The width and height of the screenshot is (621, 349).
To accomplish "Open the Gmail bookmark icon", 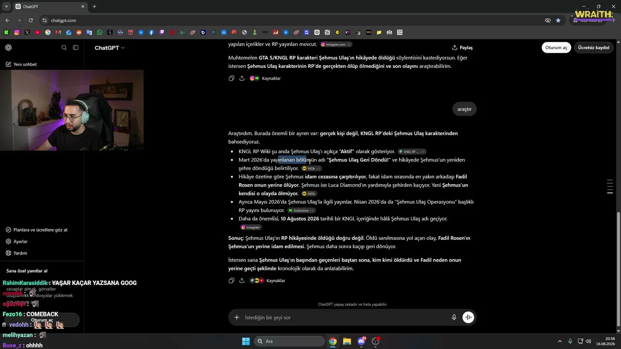I will coord(58,32).
